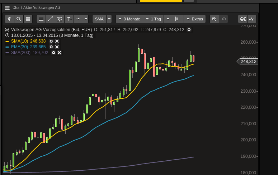Open the Extras dropdown menu

click(x=195, y=19)
